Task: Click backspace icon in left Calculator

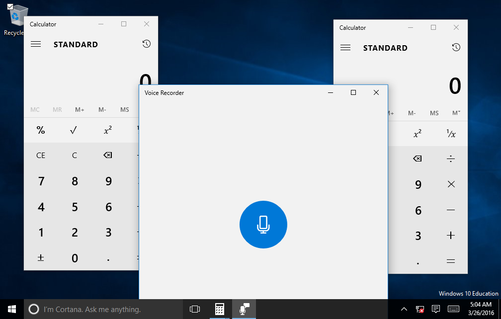Action: (x=108, y=155)
